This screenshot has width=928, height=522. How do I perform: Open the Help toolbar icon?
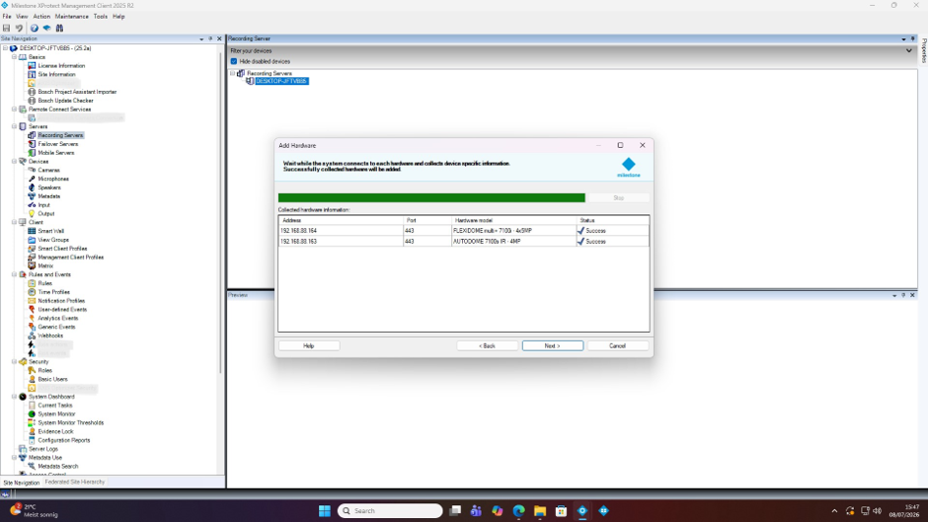[x=35, y=28]
